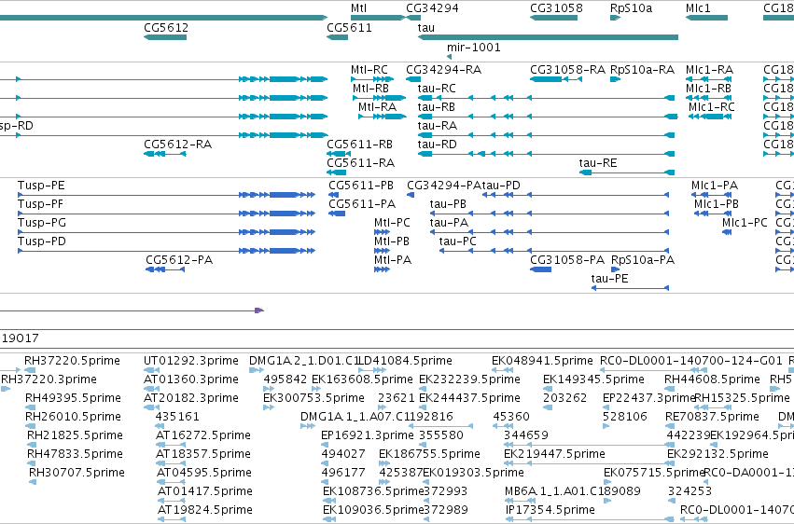Select the RpS10a gene label
794x524 pixels.
coord(631,8)
